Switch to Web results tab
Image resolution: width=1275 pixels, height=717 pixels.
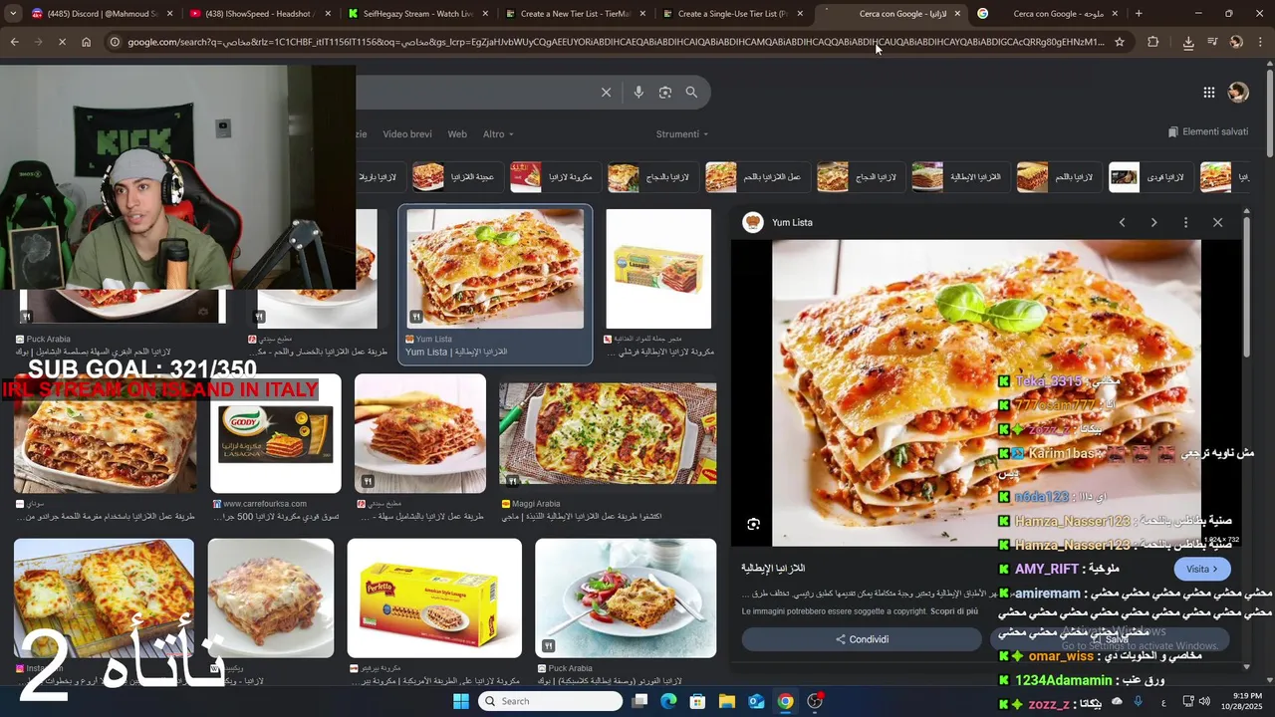[457, 134]
